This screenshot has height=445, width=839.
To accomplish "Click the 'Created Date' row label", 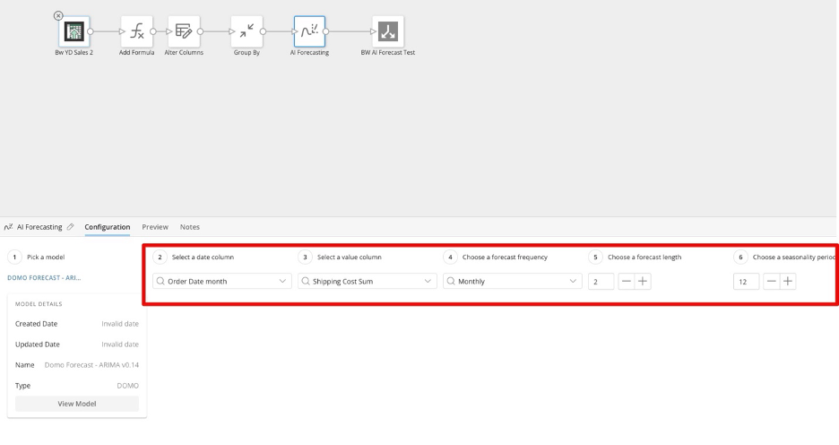I will pos(37,324).
